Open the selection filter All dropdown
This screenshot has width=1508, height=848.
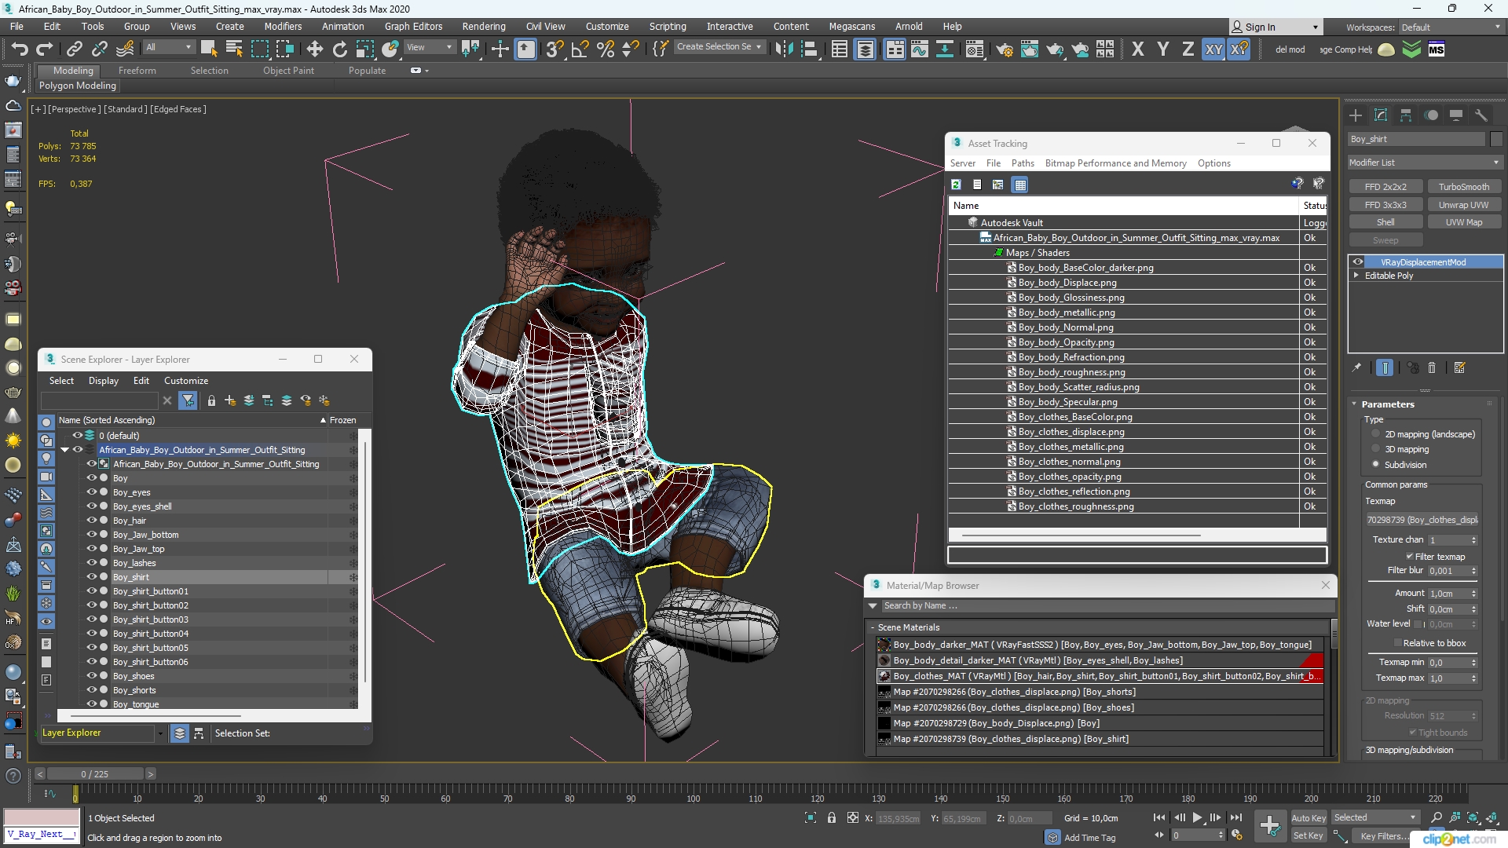[x=168, y=47]
